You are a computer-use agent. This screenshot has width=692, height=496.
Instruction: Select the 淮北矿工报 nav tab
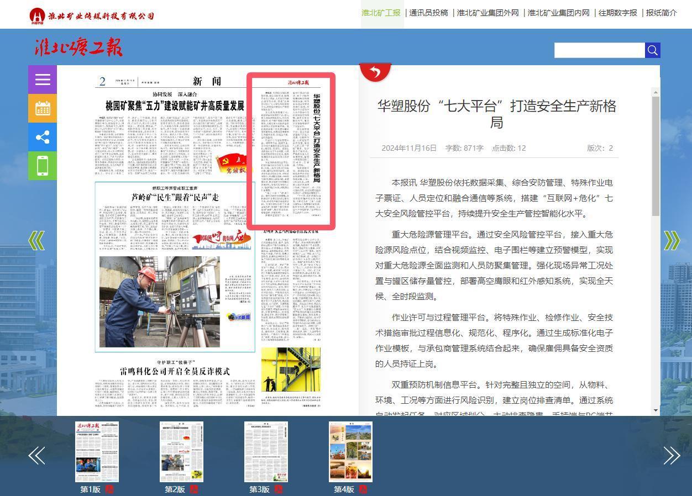(x=381, y=13)
